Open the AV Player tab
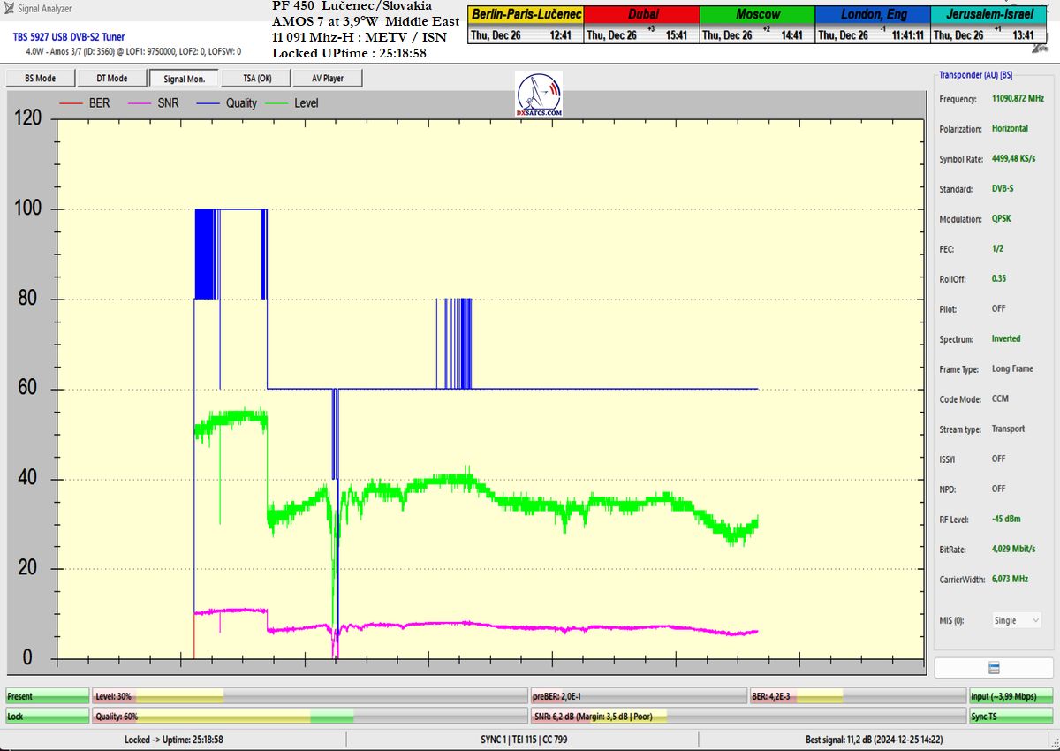Image resolution: width=1060 pixels, height=751 pixels. click(327, 79)
